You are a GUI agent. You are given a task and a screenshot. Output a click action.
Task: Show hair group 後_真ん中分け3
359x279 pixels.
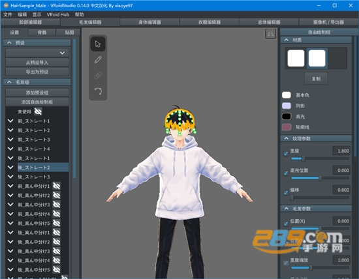pyautogui.click(x=57, y=251)
